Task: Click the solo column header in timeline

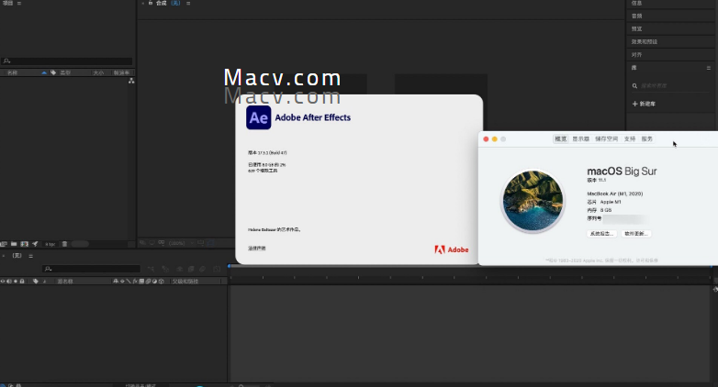Action: tap(16, 282)
